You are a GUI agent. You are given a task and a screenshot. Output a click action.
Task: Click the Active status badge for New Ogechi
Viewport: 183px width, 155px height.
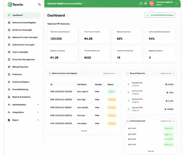(112, 91)
